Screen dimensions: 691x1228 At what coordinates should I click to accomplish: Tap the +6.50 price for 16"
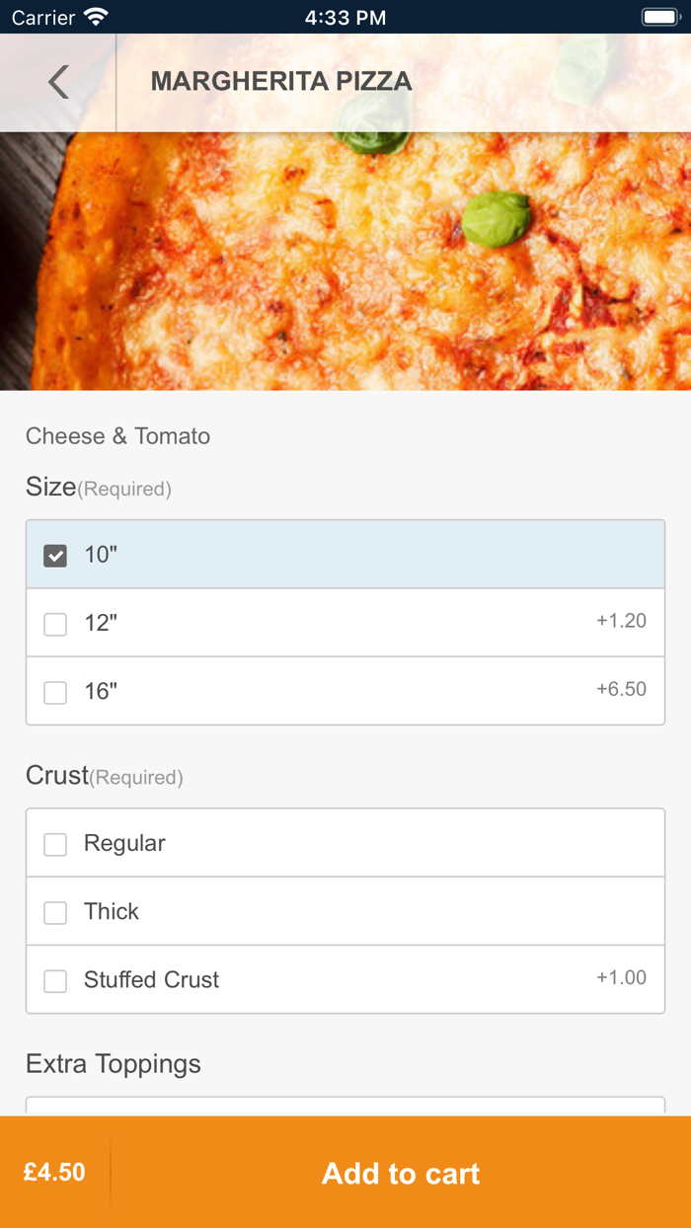tap(621, 689)
